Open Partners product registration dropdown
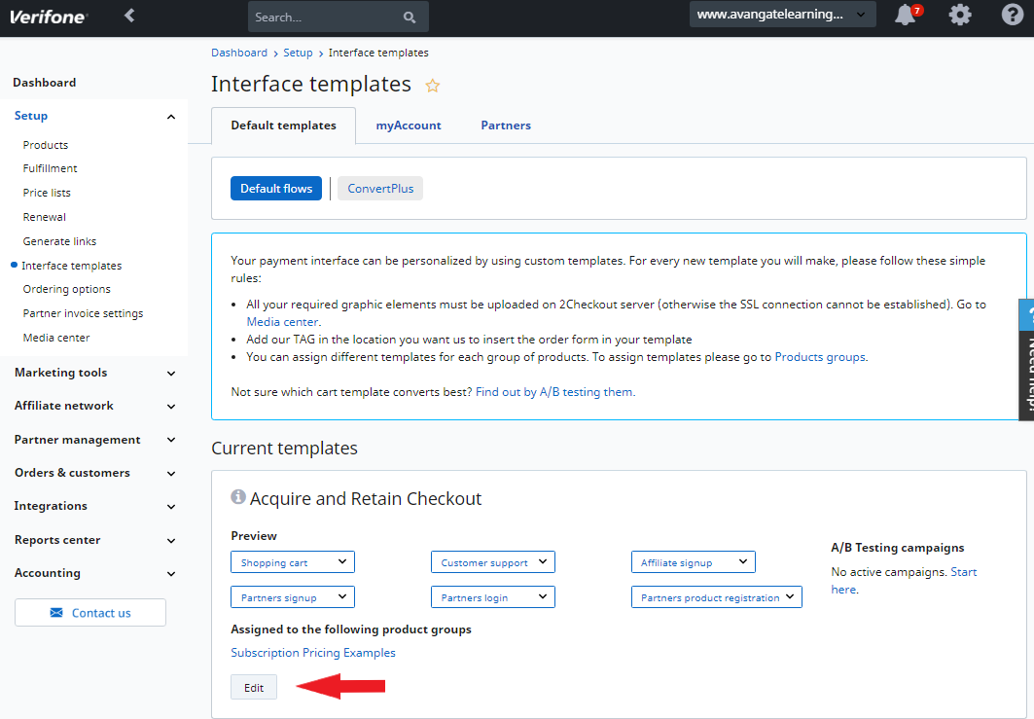 [x=717, y=597]
